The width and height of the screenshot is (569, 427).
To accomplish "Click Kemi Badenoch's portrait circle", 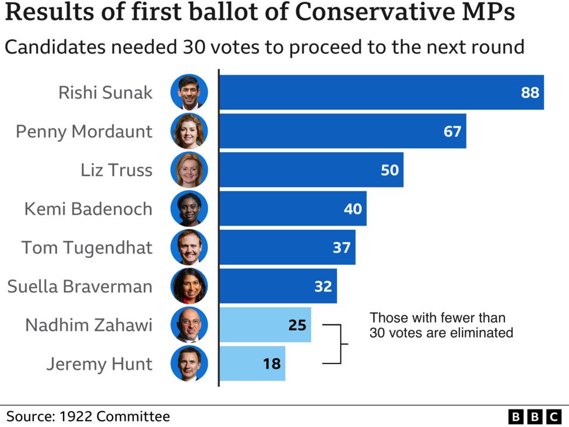I will [x=189, y=209].
